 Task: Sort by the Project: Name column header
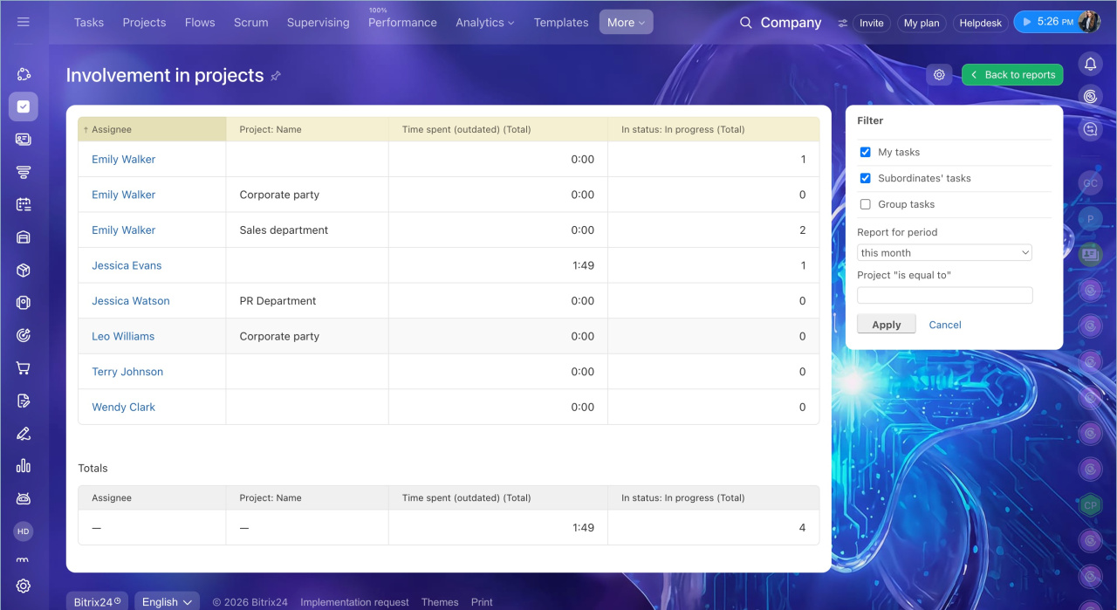tap(307, 129)
